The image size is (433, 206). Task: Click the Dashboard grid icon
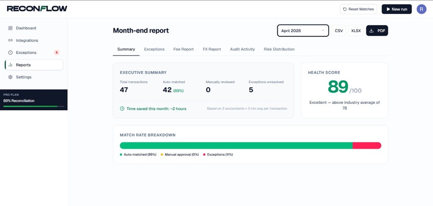[x=10, y=28]
